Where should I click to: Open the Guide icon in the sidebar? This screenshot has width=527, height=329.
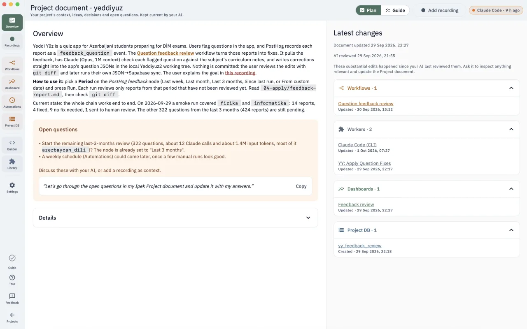coord(12,262)
